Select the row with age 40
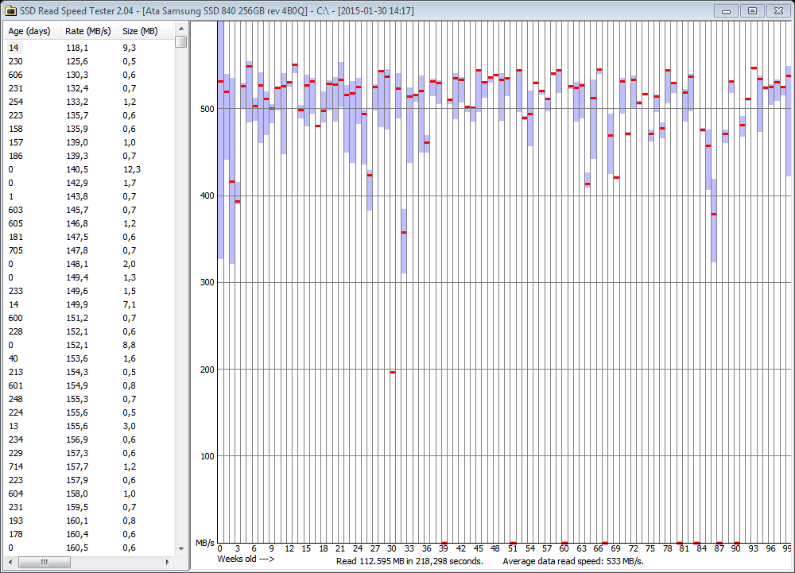Viewport: 795px width, 573px height. tap(89, 358)
